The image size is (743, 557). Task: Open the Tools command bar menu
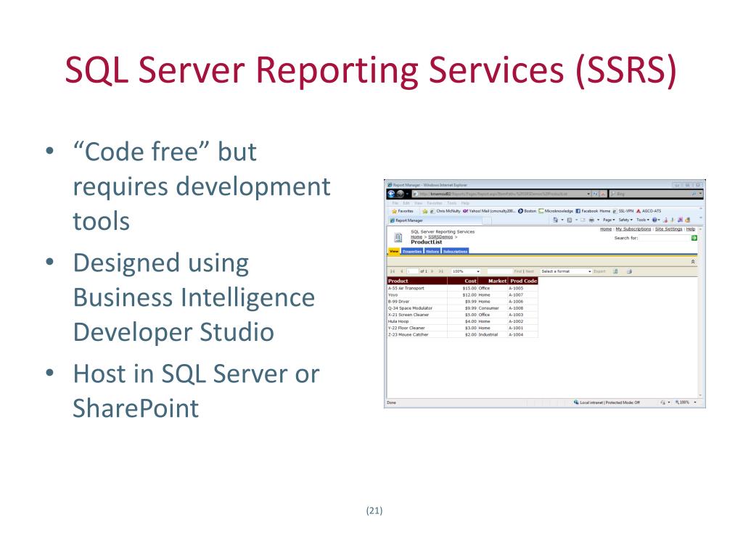point(643,220)
